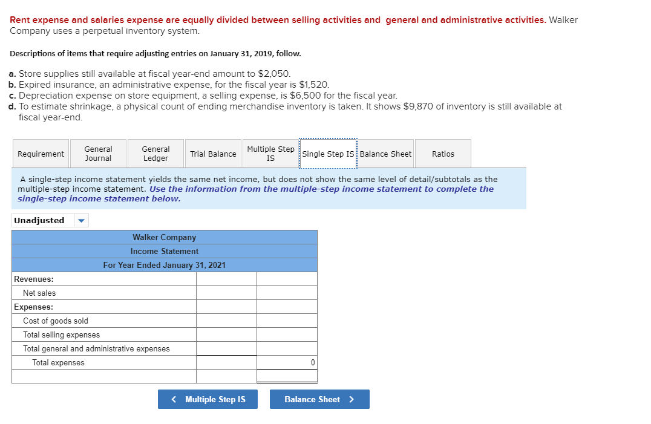The image size is (651, 424).
Task: Switch to the Requirement tab
Action: click(x=40, y=153)
